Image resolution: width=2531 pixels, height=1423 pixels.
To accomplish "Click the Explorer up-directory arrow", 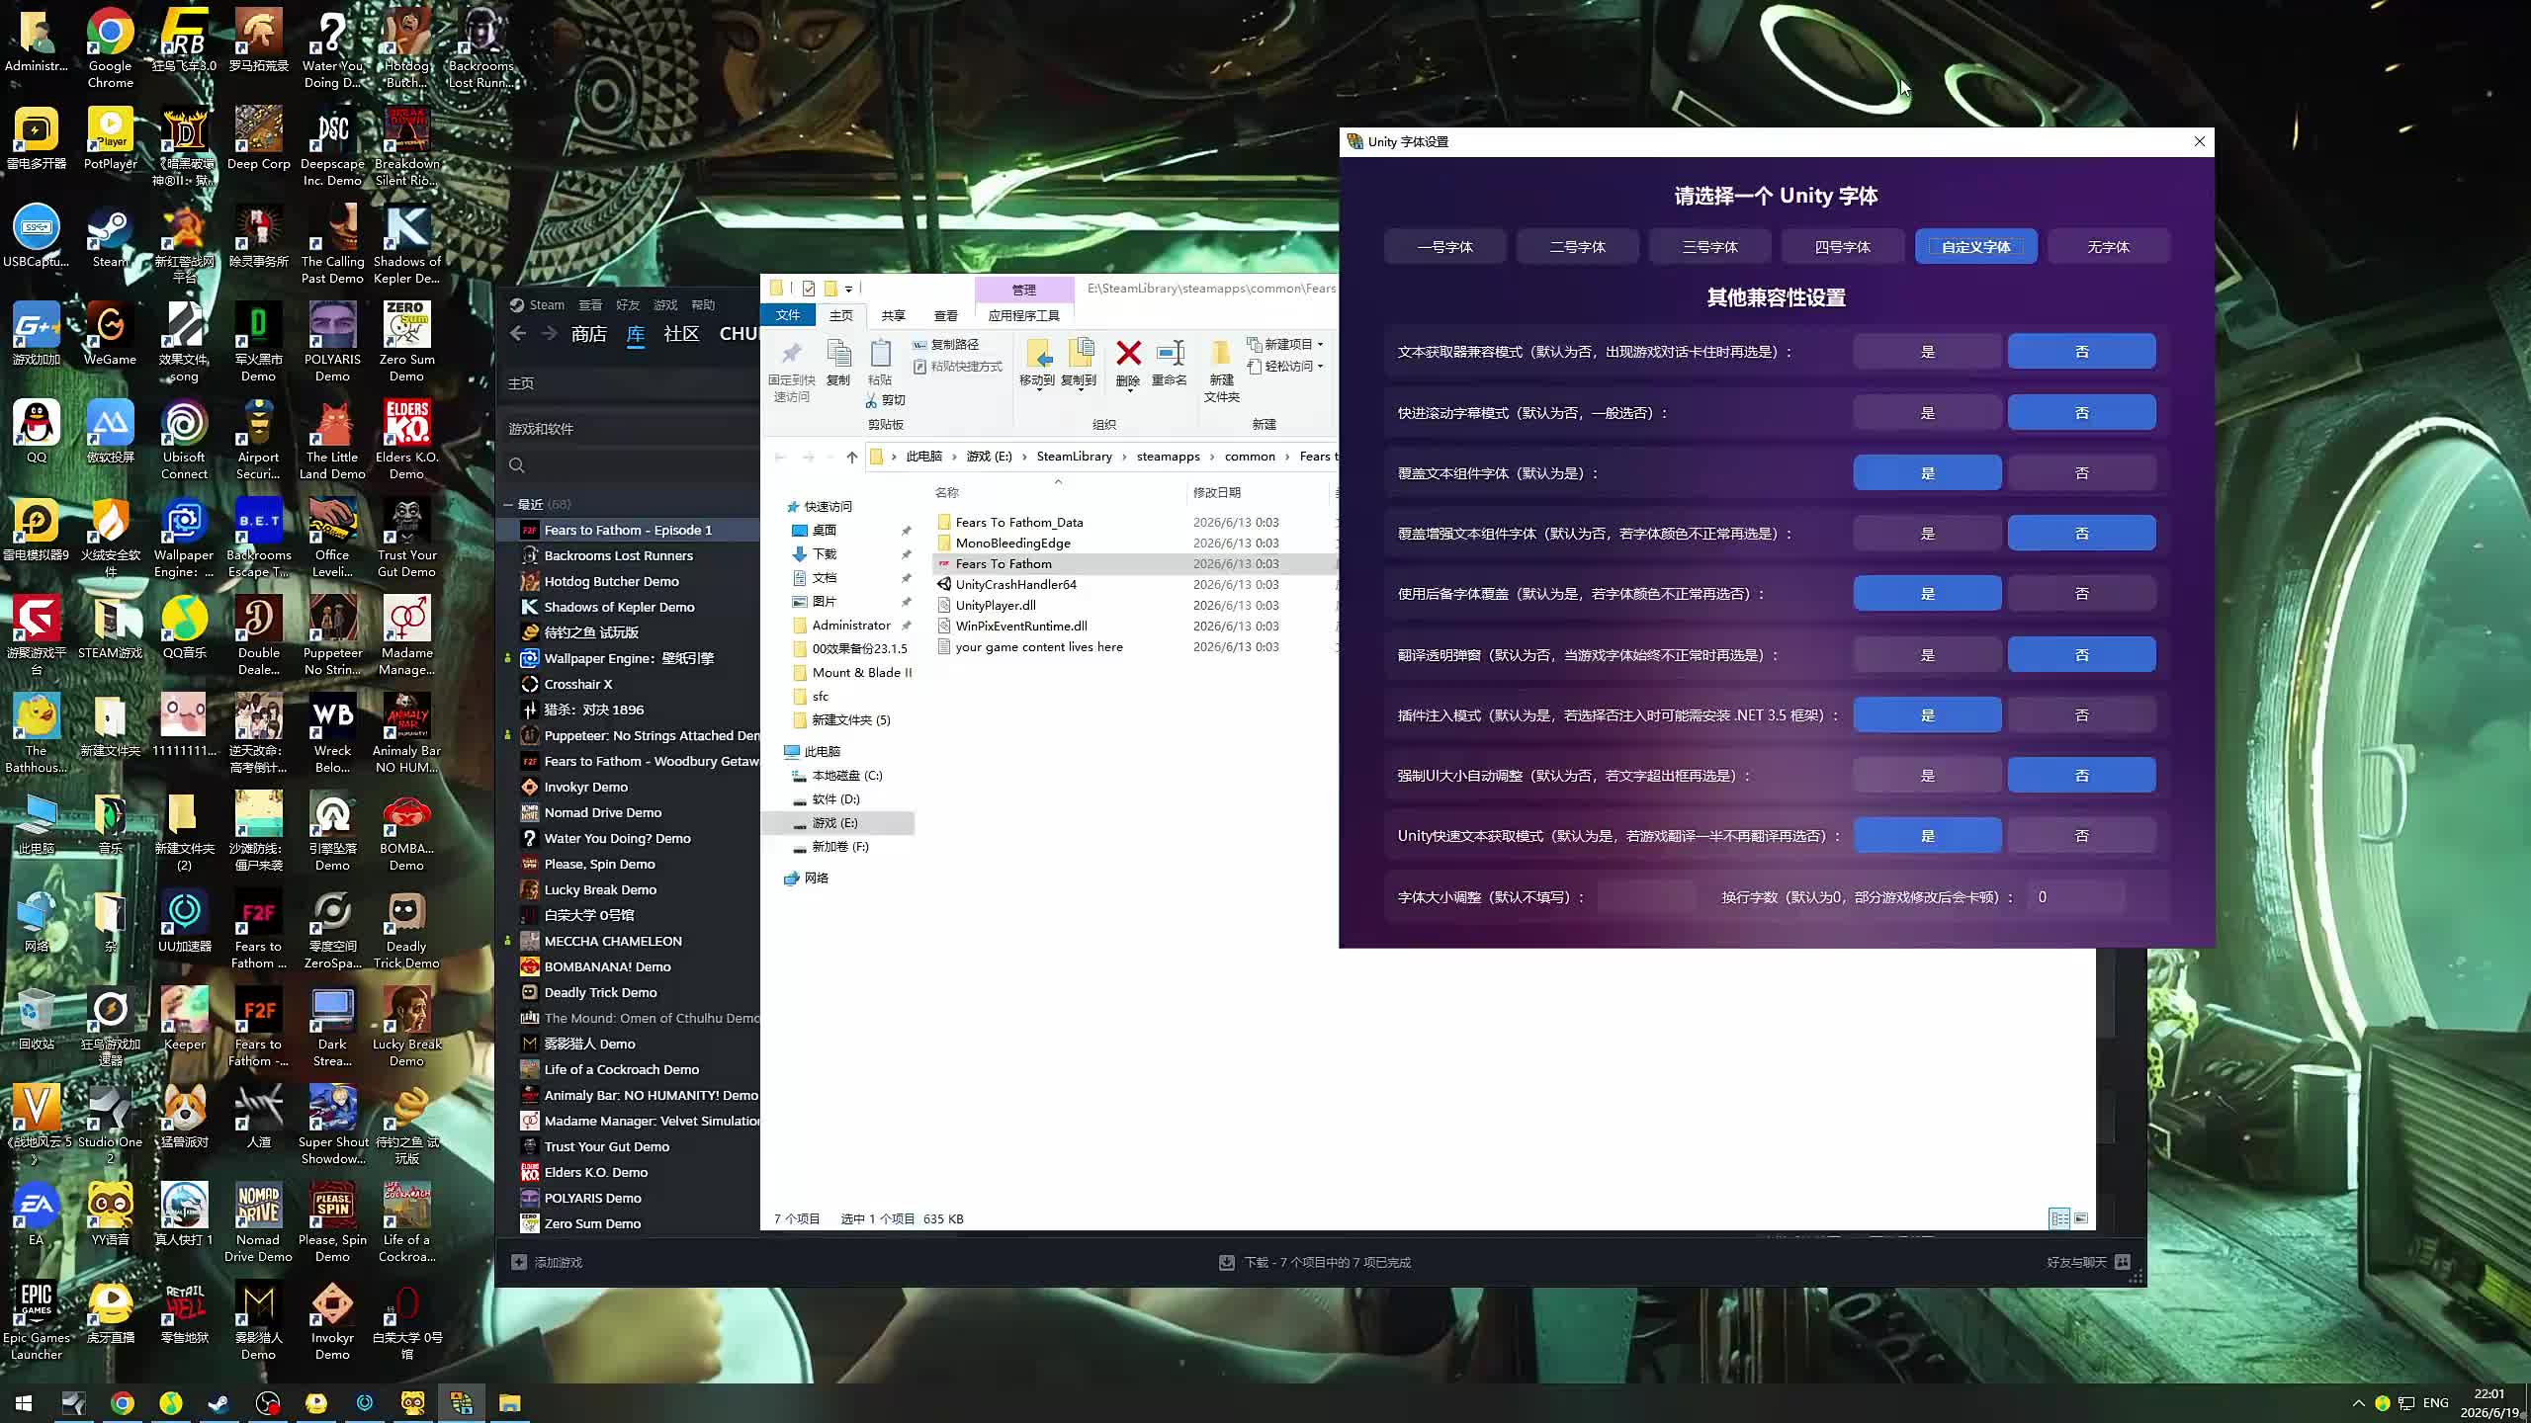I will [851, 457].
